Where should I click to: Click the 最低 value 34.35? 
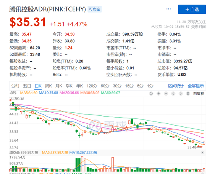(x=26, y=41)
